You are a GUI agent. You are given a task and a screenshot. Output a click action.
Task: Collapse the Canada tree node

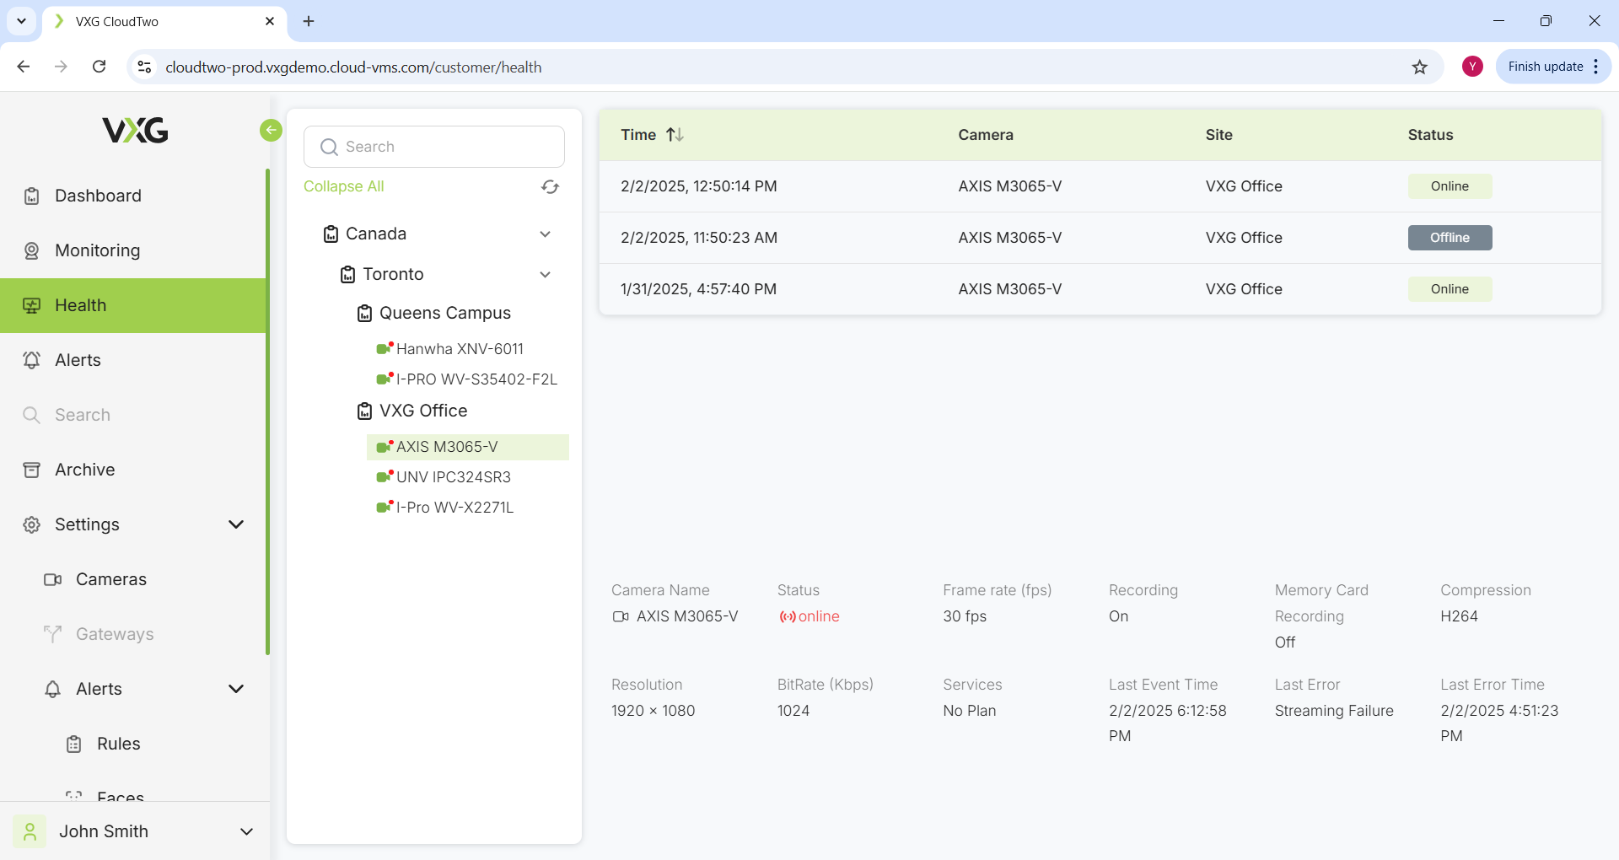[545, 234]
